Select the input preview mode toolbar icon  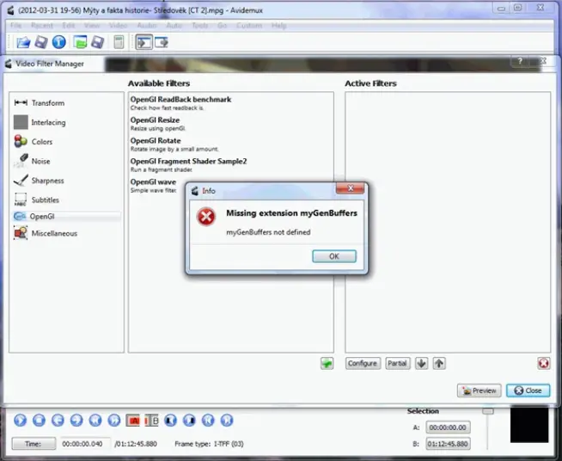click(144, 42)
